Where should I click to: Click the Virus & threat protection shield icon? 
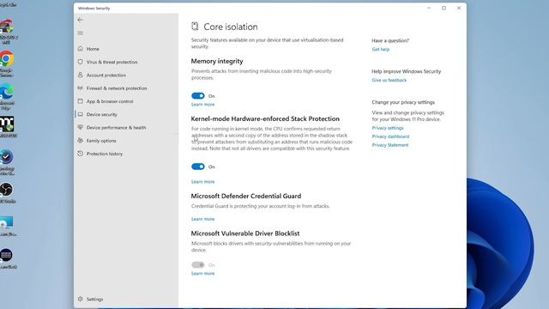point(80,62)
